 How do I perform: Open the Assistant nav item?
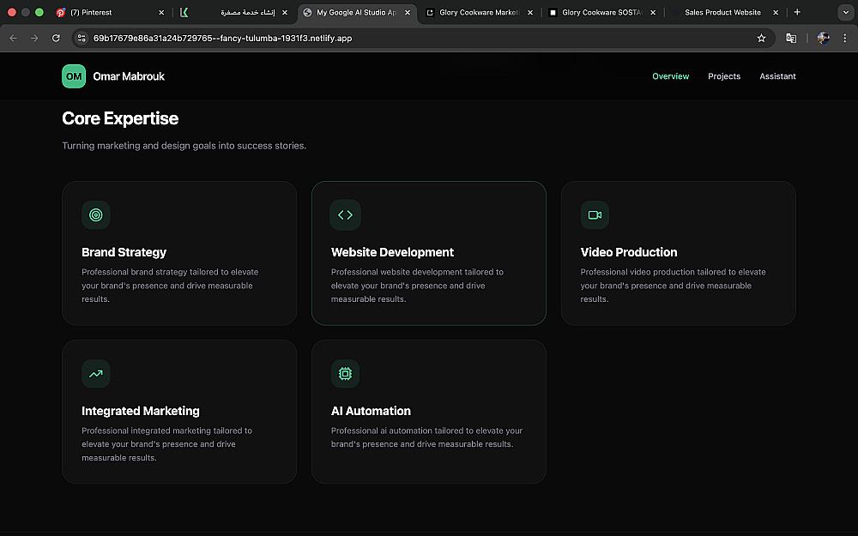tap(777, 76)
